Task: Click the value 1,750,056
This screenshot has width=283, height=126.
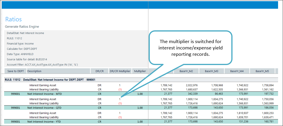Action: tap(267, 99)
